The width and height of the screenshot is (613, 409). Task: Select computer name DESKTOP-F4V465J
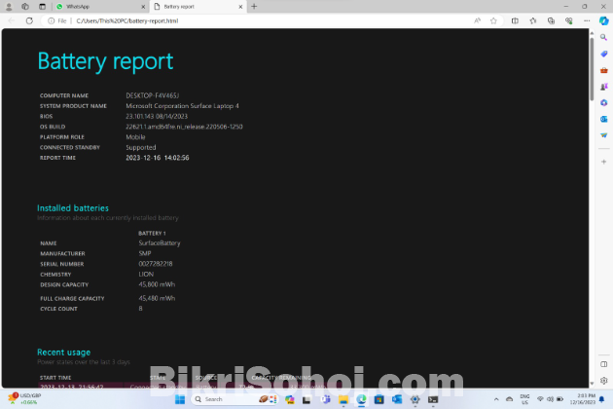(x=152, y=95)
